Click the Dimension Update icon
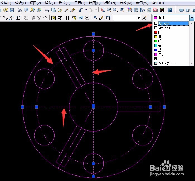 [x=108, y=18]
